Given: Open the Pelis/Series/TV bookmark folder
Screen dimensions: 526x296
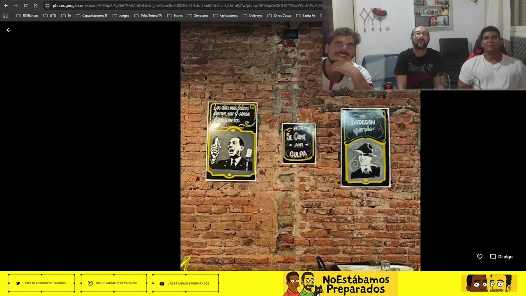Looking at the screenshot, I should point(148,16).
